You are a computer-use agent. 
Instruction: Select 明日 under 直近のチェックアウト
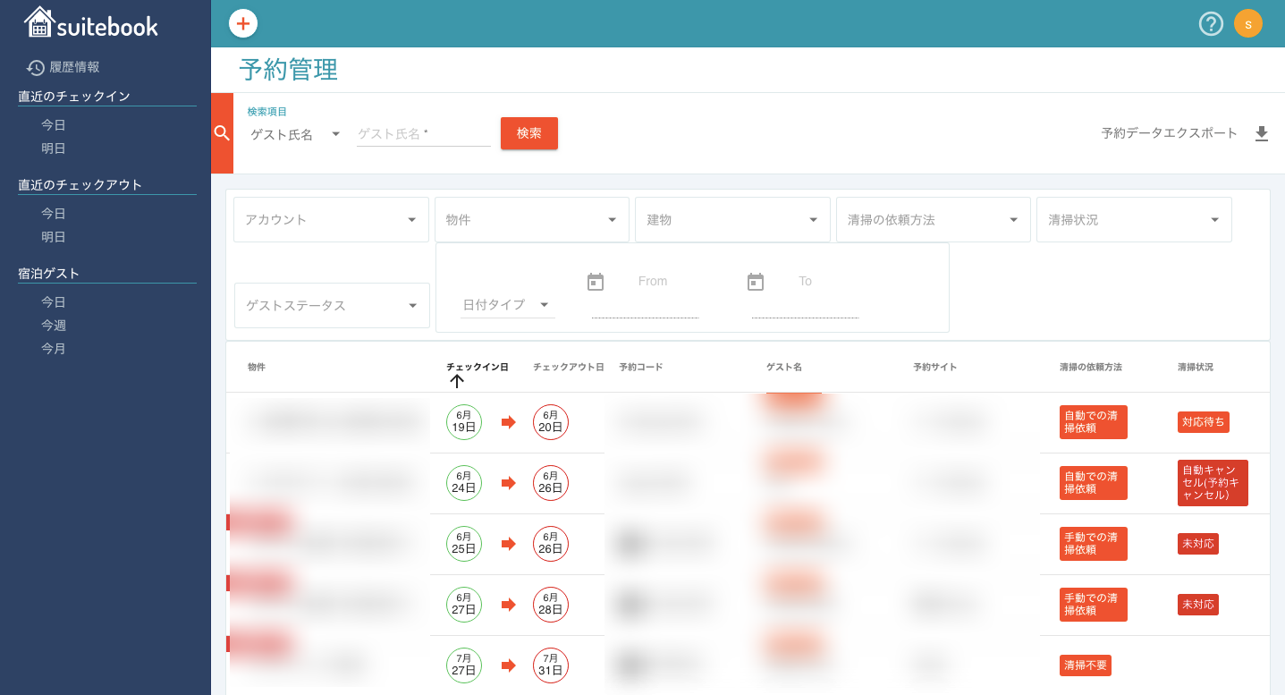(54, 237)
